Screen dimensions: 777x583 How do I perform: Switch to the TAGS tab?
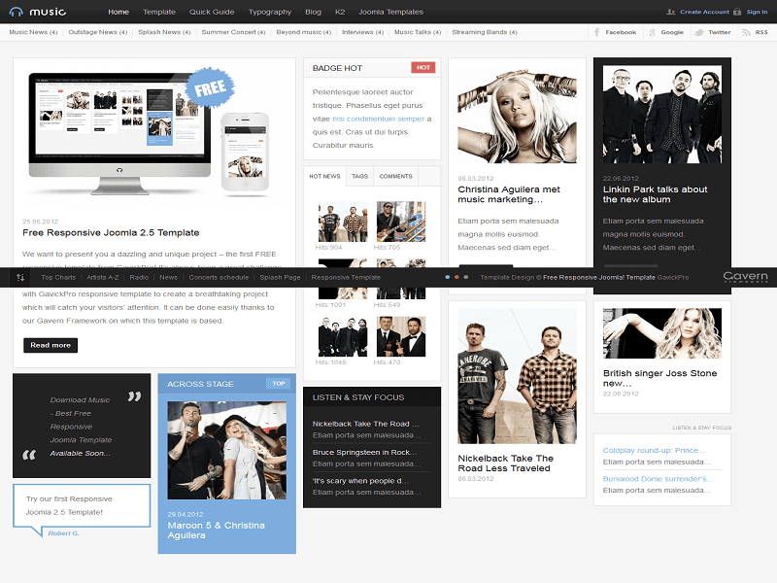[359, 176]
